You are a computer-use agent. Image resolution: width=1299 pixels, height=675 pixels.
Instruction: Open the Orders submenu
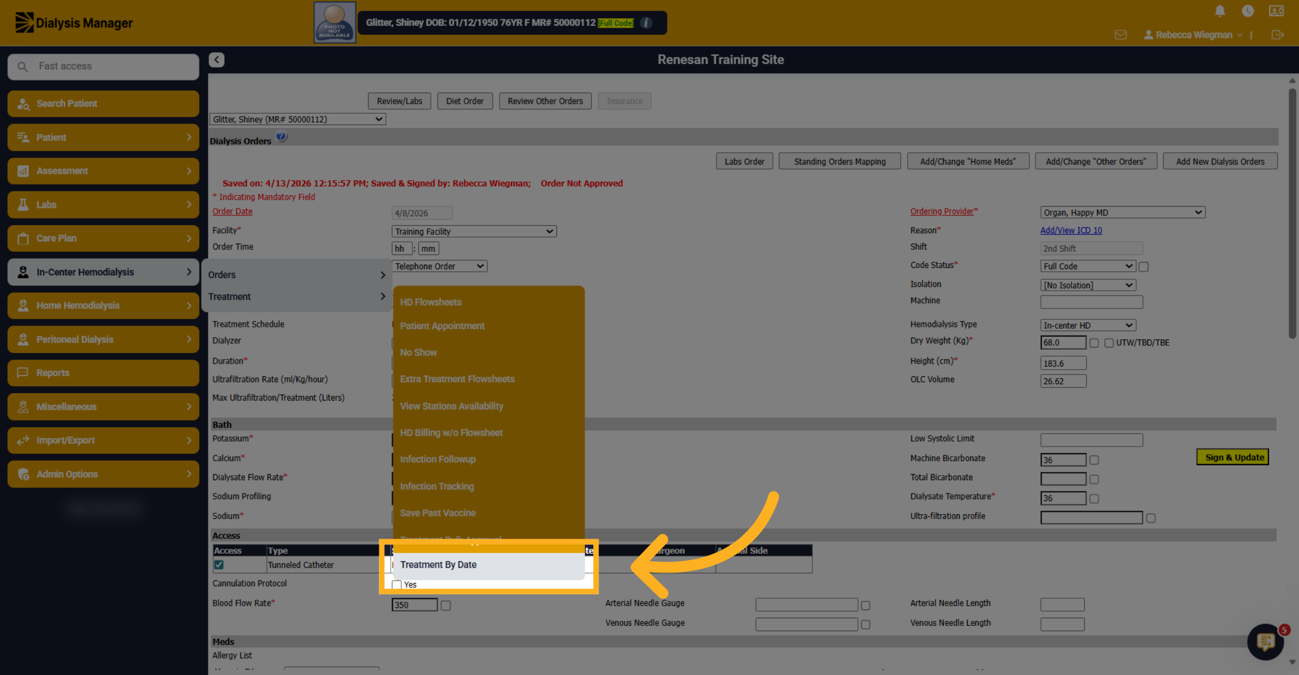tap(297, 275)
